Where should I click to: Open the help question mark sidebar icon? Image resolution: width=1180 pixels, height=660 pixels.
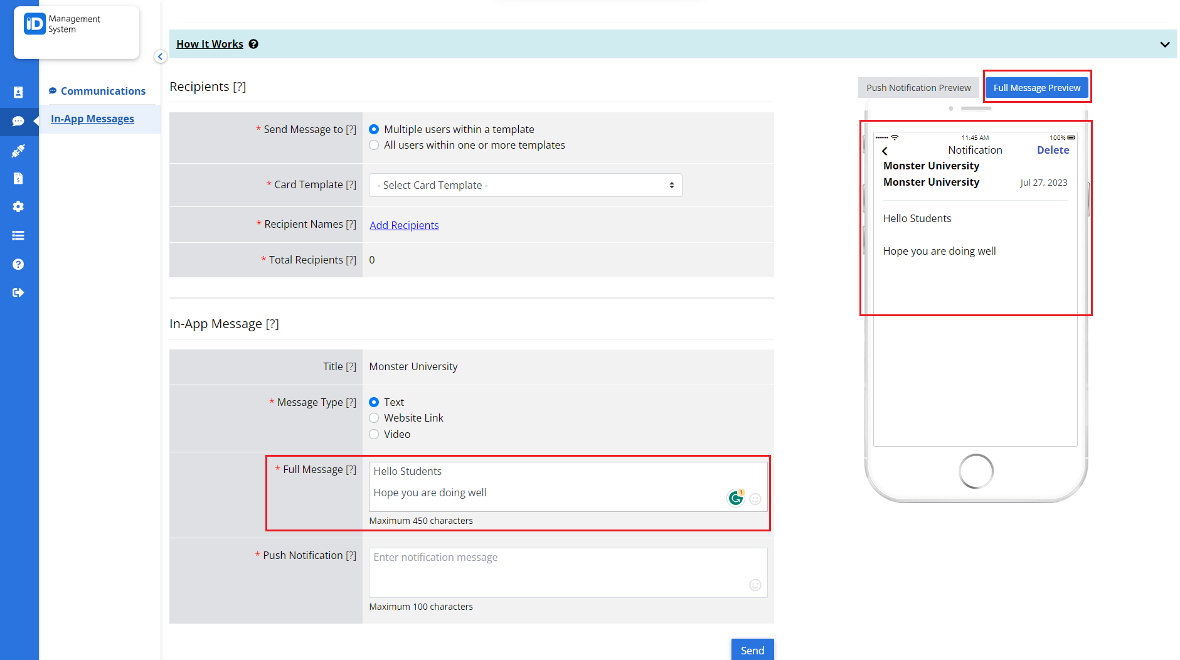pyautogui.click(x=18, y=264)
